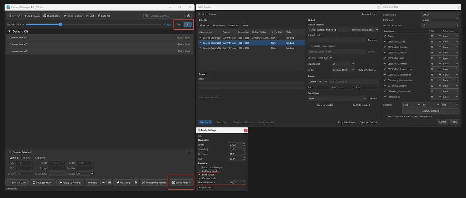Image resolution: width=466 pixels, height=198 pixels.
Task: Open the Clipping tab
Action: (40, 158)
